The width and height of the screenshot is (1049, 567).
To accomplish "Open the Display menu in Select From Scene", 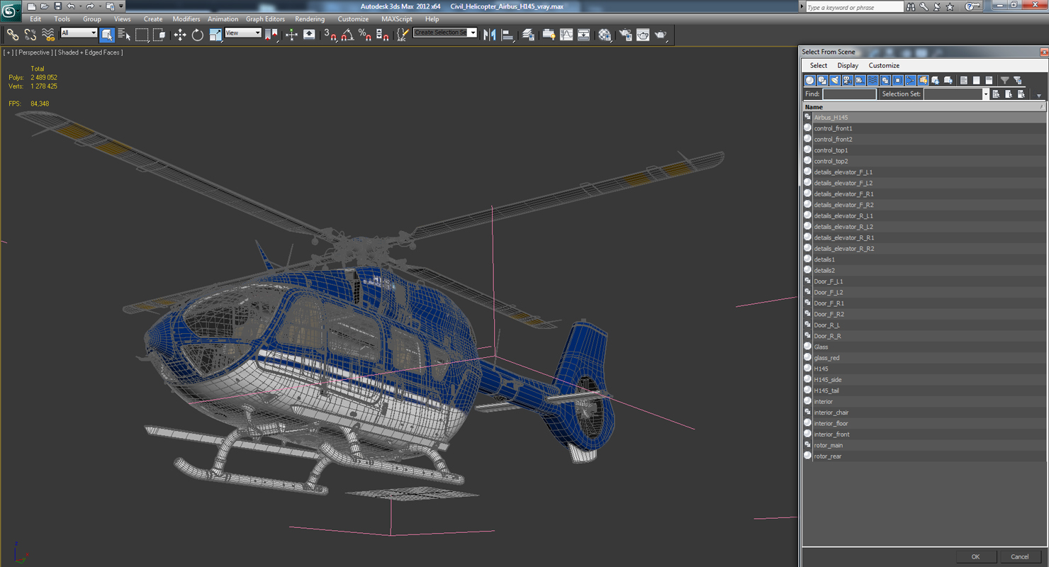I will click(x=848, y=65).
